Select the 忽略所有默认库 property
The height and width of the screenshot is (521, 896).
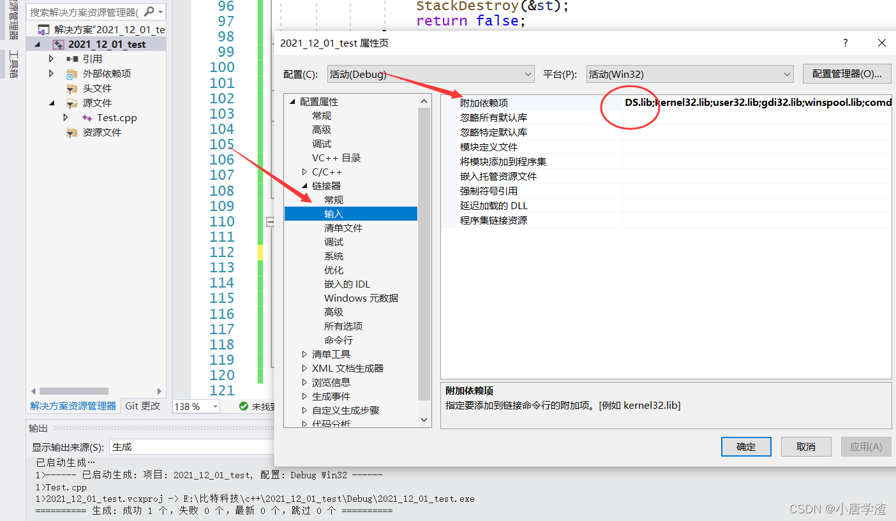pos(494,117)
